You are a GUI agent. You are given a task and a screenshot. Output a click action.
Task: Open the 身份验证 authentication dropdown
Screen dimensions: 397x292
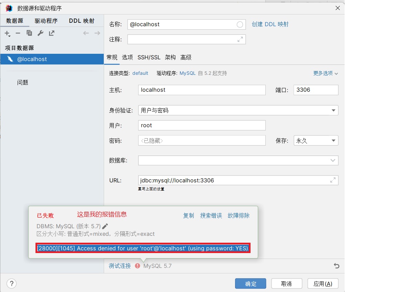(x=333, y=110)
